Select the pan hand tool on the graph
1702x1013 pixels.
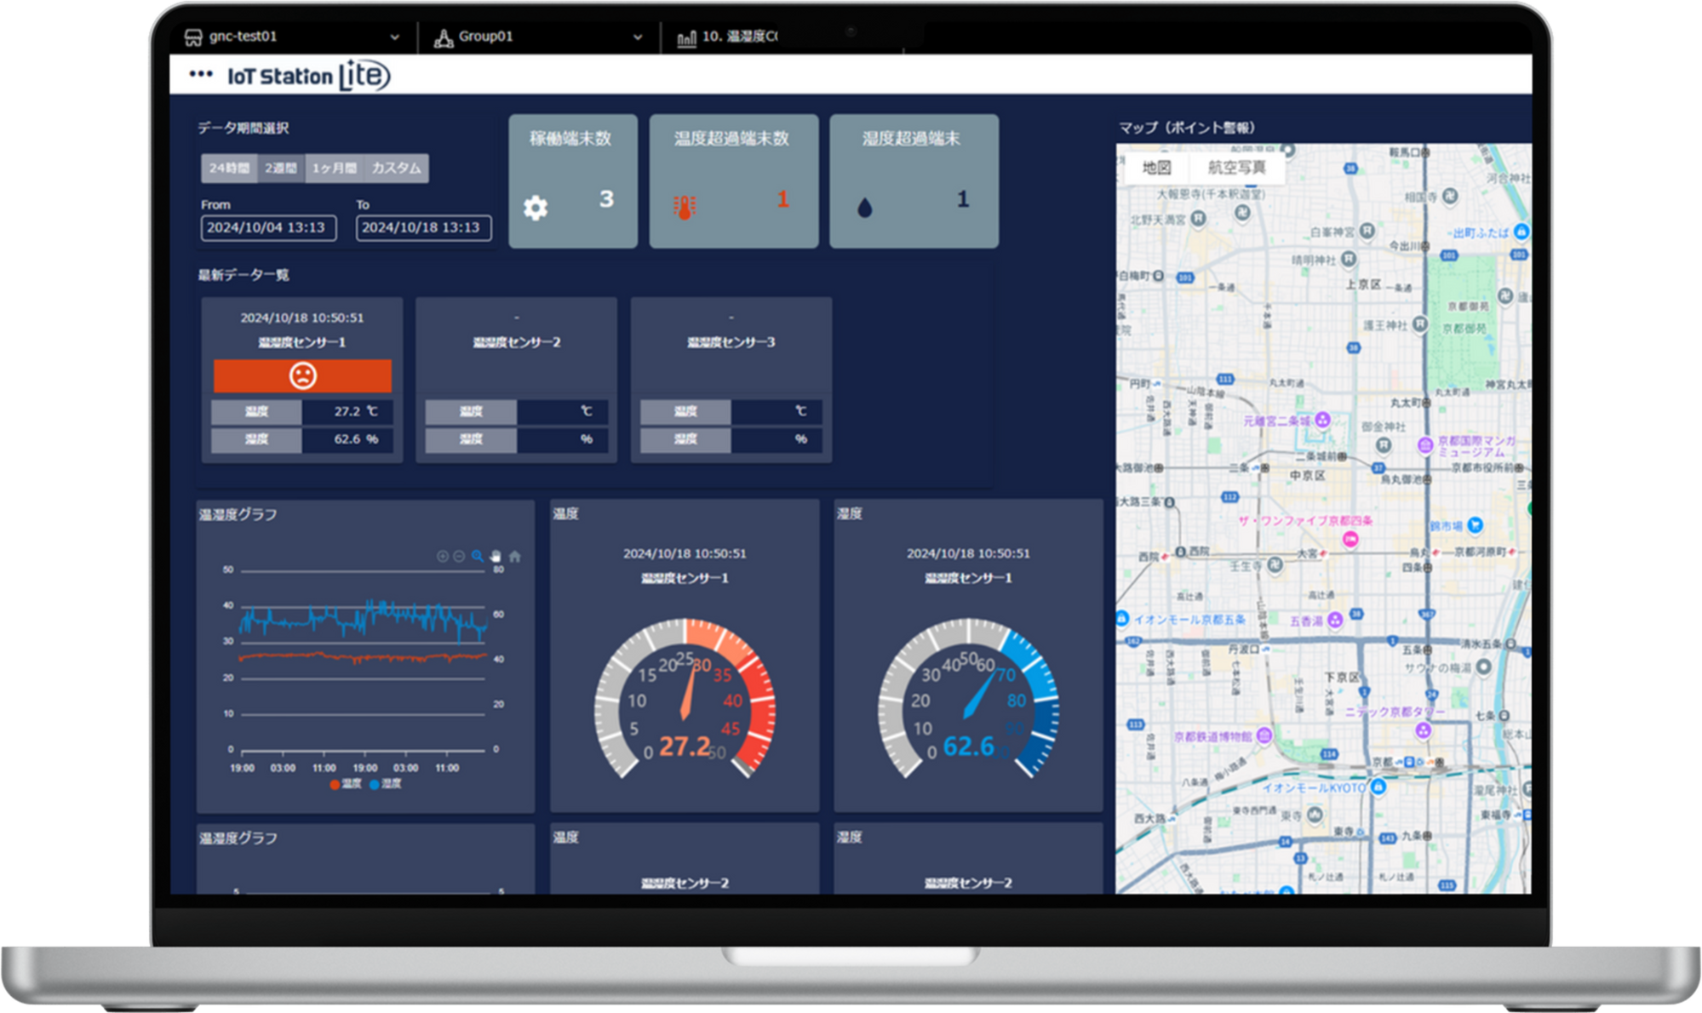pyautogui.click(x=496, y=557)
